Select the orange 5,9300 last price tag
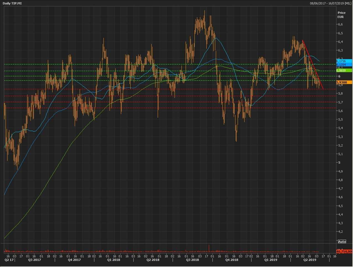 pyautogui.click(x=344, y=82)
